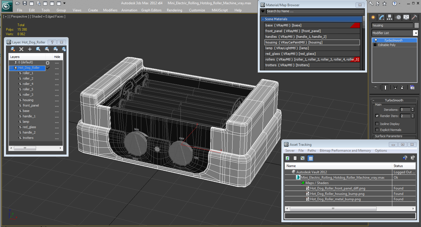The width and height of the screenshot is (421, 227).
Task: Open the Utilities hammer panel tab
Action: pos(414,17)
